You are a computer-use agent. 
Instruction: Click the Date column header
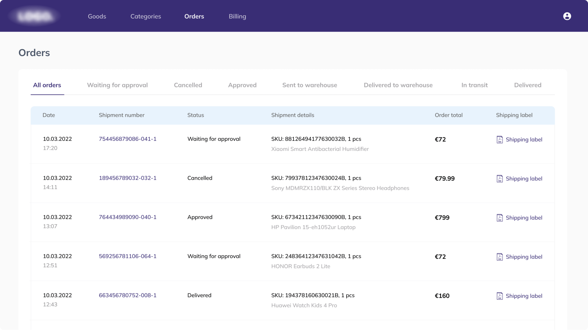click(49, 115)
